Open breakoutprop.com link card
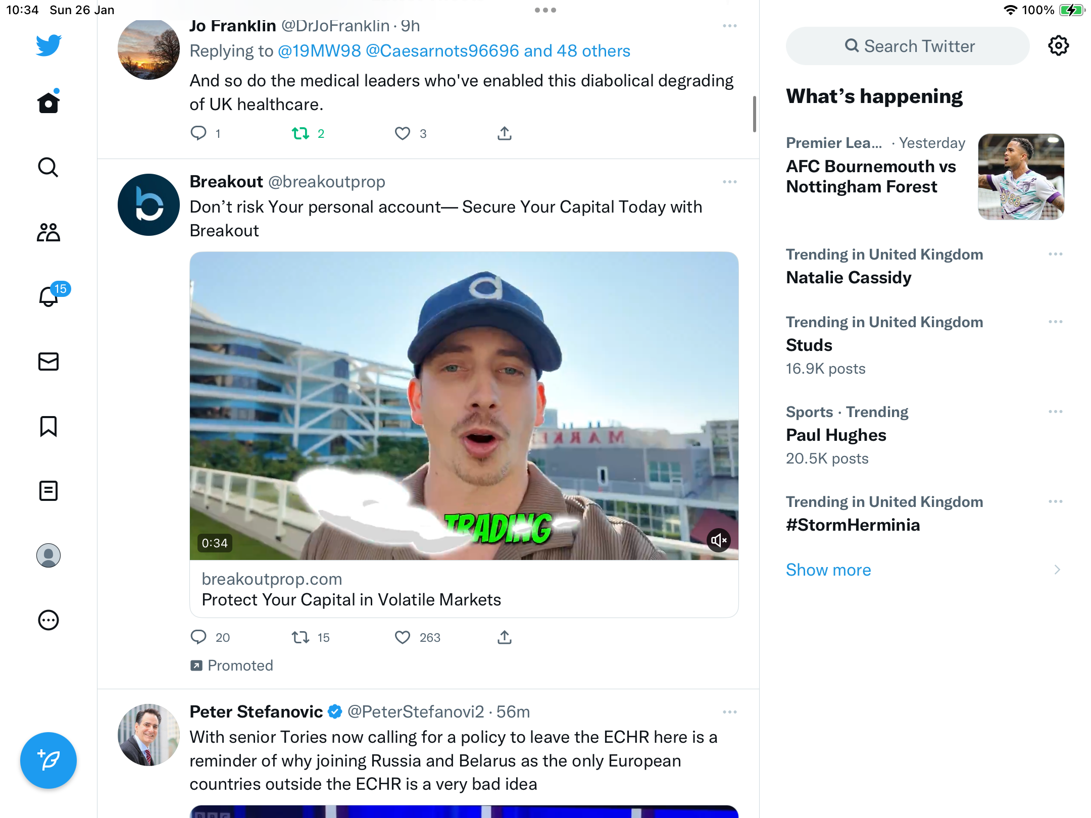Image resolution: width=1091 pixels, height=818 pixels. 464,589
